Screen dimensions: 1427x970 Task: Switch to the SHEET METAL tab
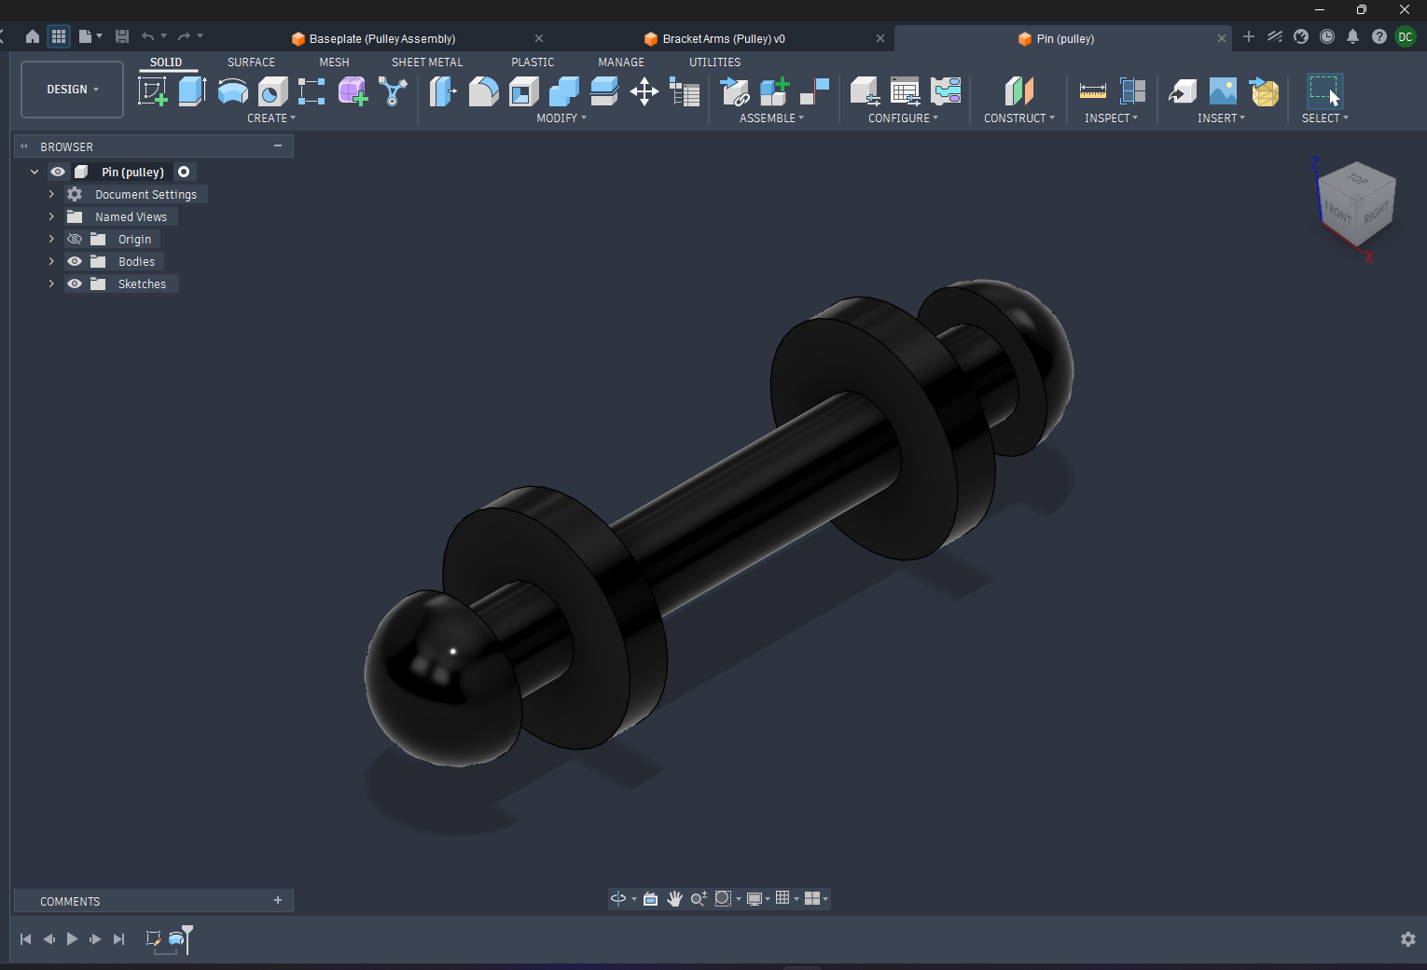(427, 62)
